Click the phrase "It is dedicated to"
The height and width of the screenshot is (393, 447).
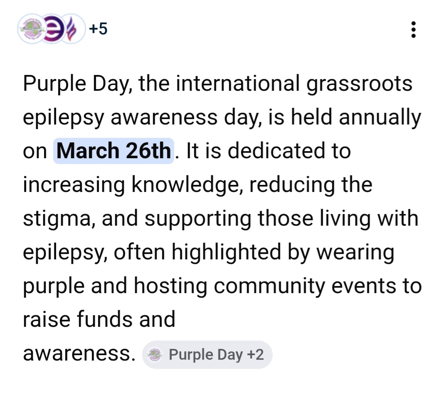coord(268,151)
